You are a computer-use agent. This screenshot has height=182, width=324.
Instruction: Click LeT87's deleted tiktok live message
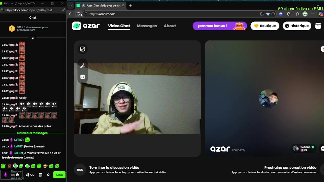coord(31,155)
